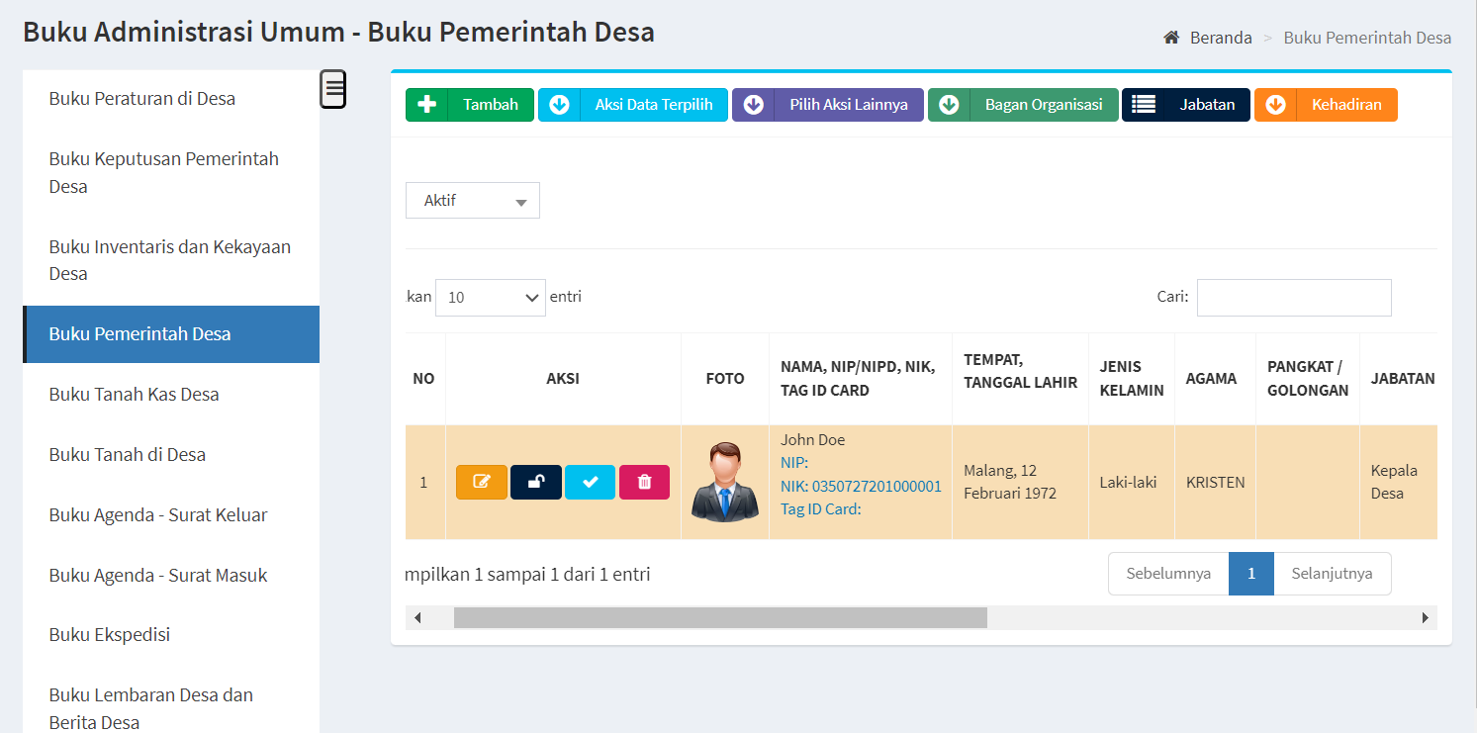Go to page 1 in pagination

(1250, 573)
